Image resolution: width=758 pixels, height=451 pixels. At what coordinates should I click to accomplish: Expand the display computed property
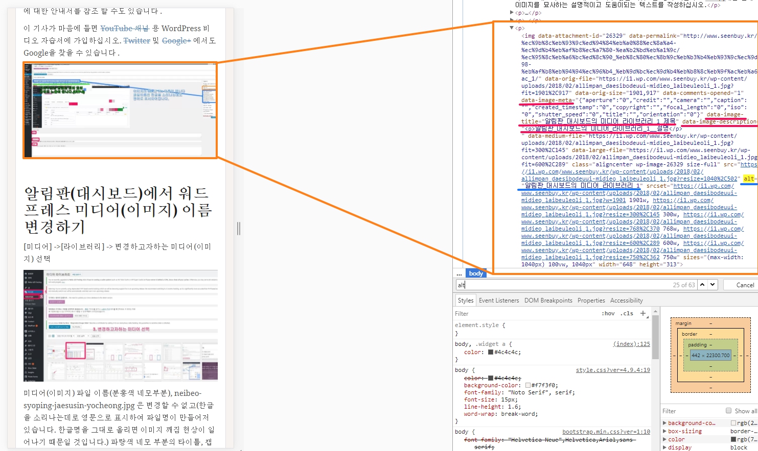pos(664,447)
